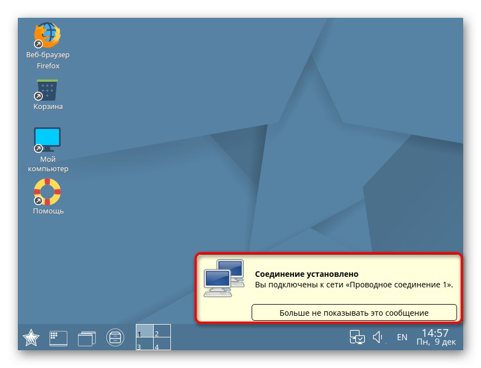Launch the Firefox web browser

pos(47,33)
